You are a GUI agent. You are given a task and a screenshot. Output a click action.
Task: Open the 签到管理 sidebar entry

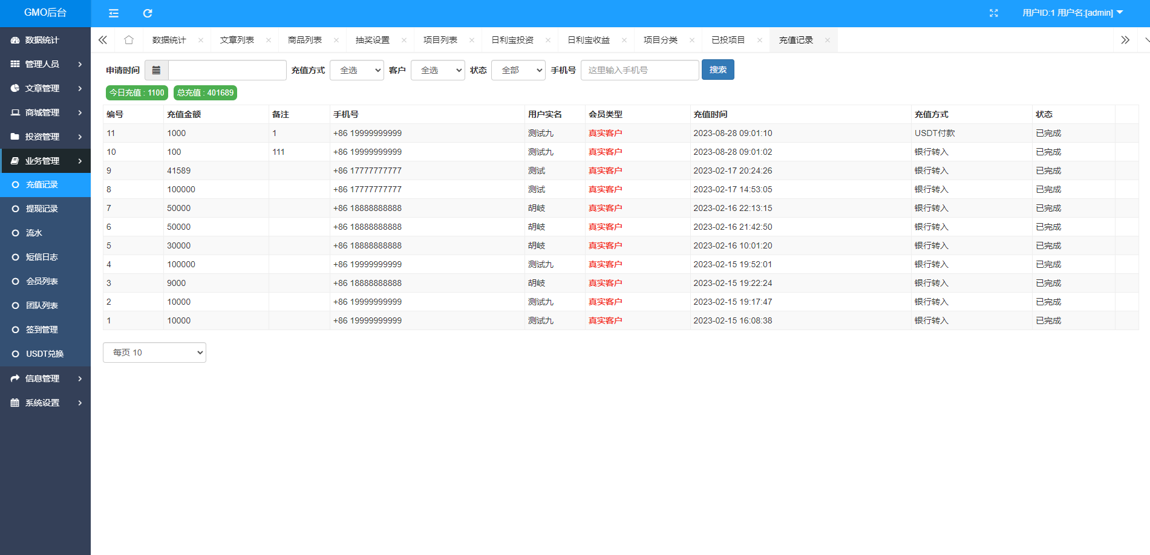click(x=42, y=329)
